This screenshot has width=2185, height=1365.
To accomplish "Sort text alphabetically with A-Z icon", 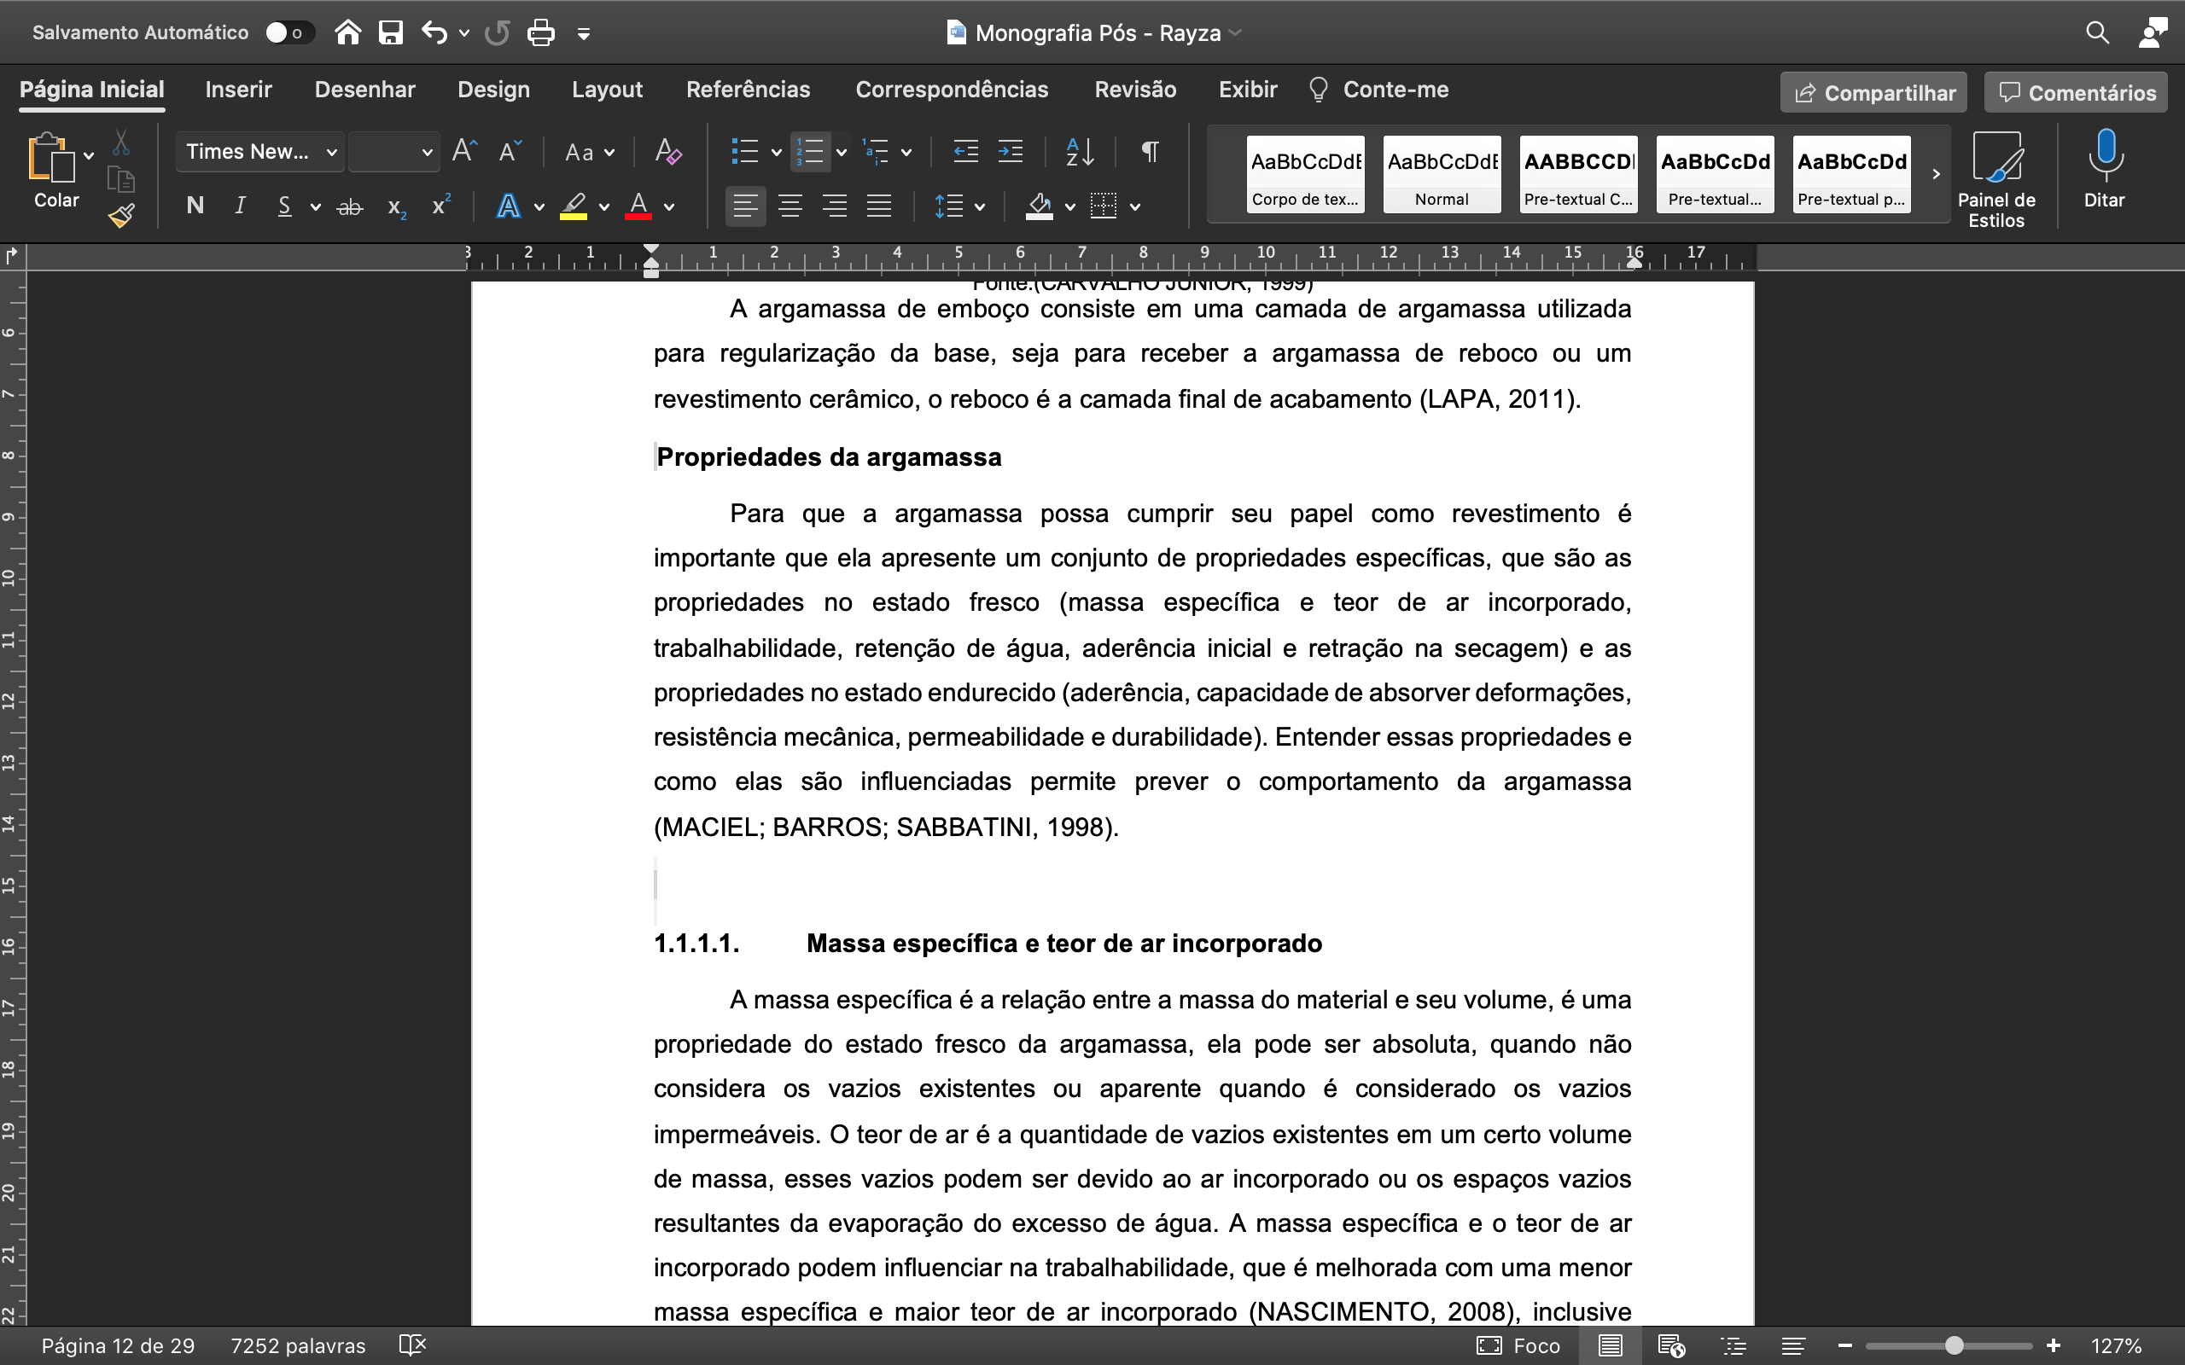I will [x=1080, y=152].
